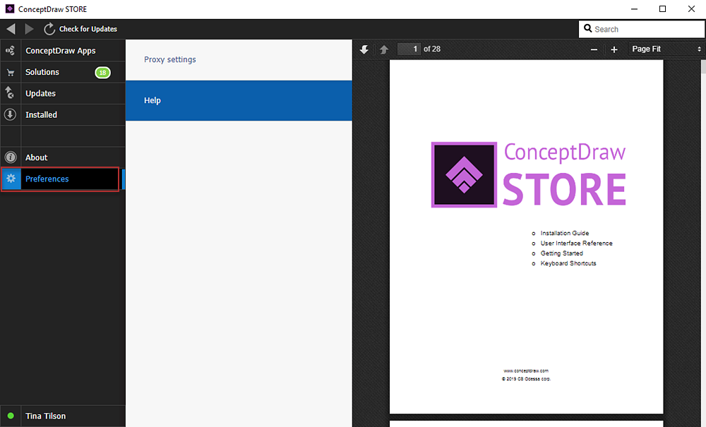
Task: Click the 'of 28' page count text
Action: 432,49
